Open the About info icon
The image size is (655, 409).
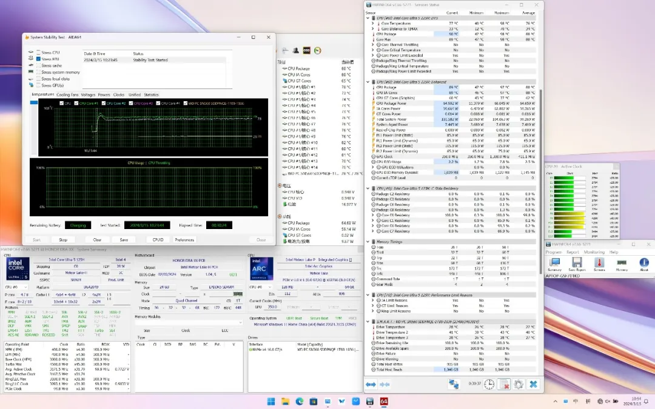coord(644,263)
